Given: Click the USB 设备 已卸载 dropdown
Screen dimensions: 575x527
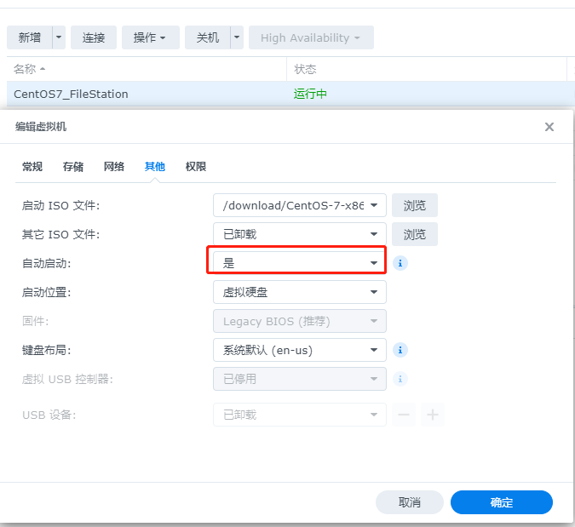Looking at the screenshot, I should pos(300,415).
